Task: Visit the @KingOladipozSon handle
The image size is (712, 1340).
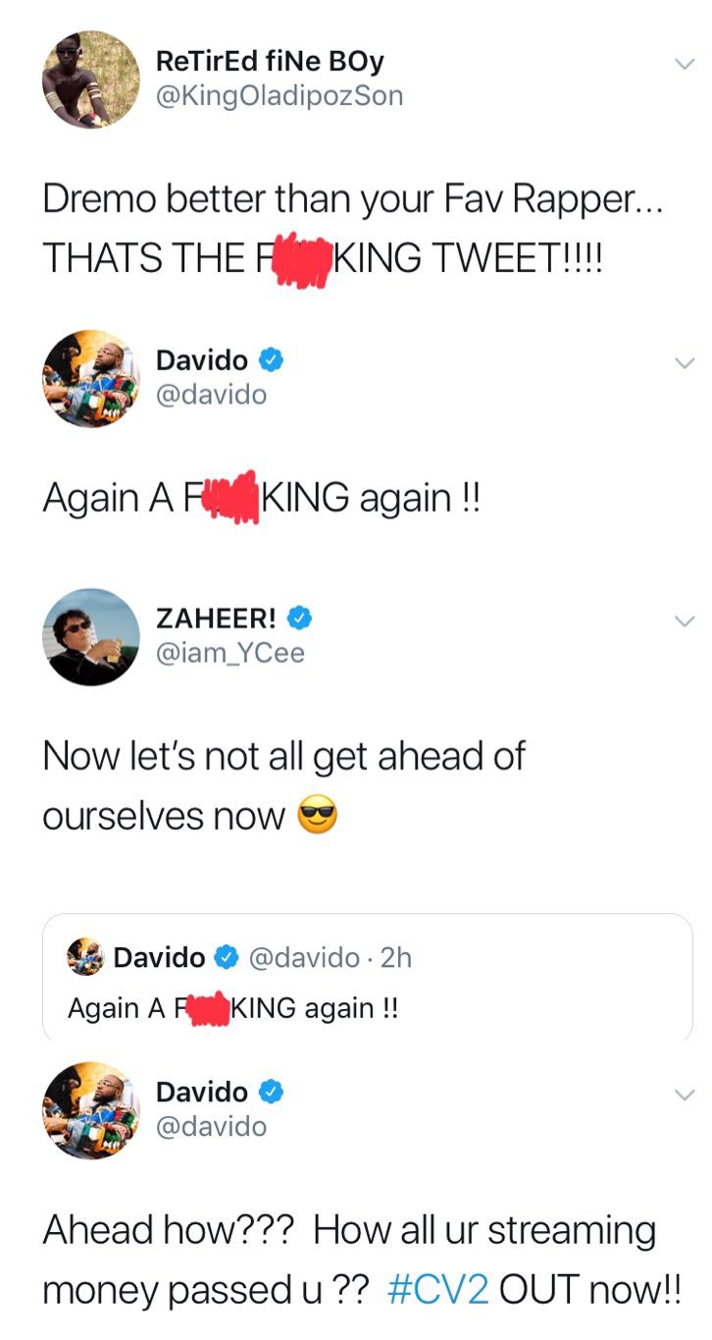Action: (x=280, y=95)
